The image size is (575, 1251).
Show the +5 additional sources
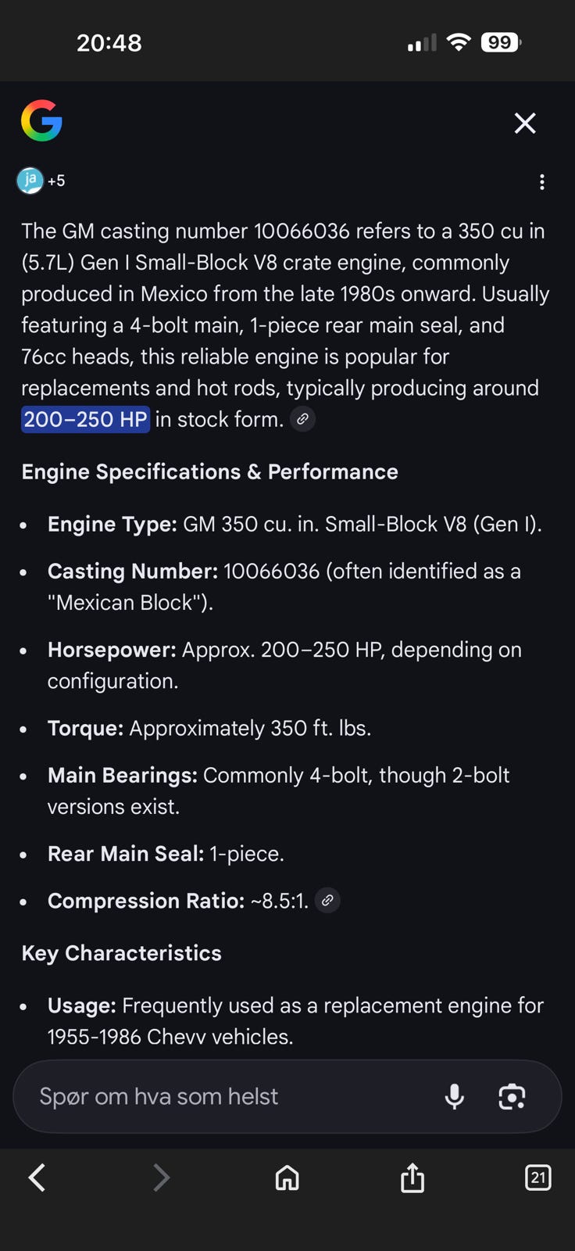[56, 181]
